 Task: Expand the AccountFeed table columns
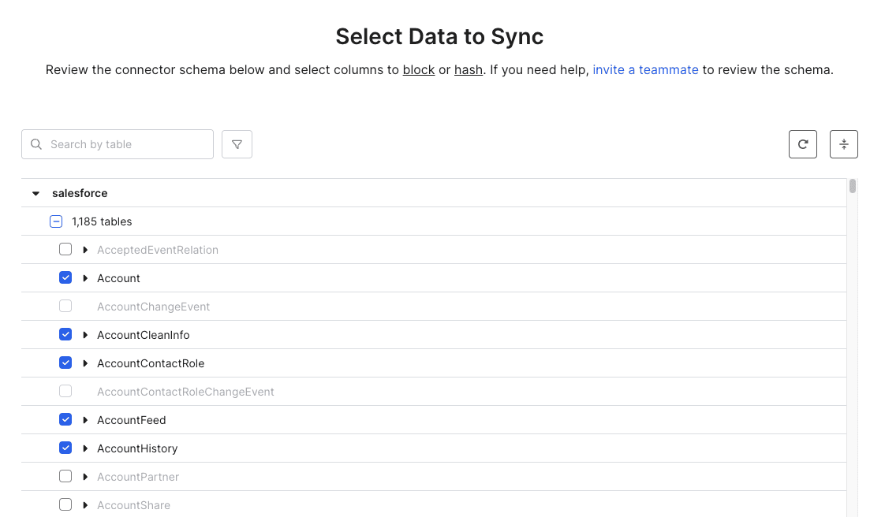tap(85, 420)
